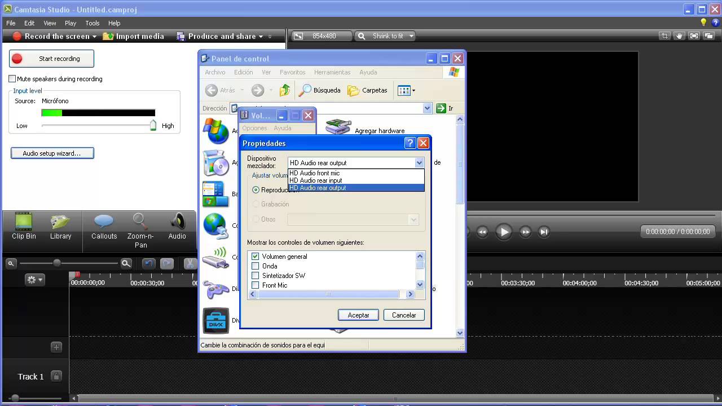Click the Input level Low-High slider handle
Viewport: 722px width, 406px height.
[x=153, y=125]
